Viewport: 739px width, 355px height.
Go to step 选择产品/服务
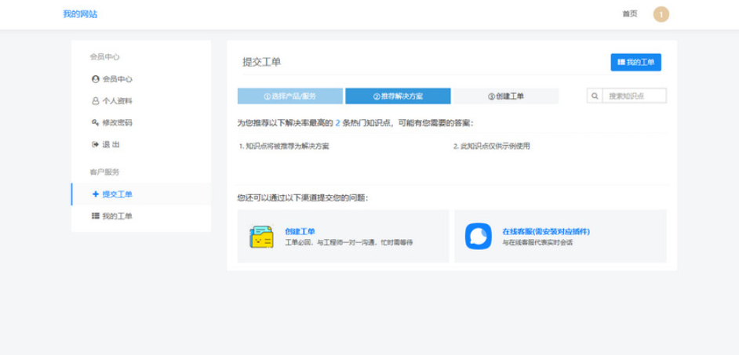pos(289,96)
